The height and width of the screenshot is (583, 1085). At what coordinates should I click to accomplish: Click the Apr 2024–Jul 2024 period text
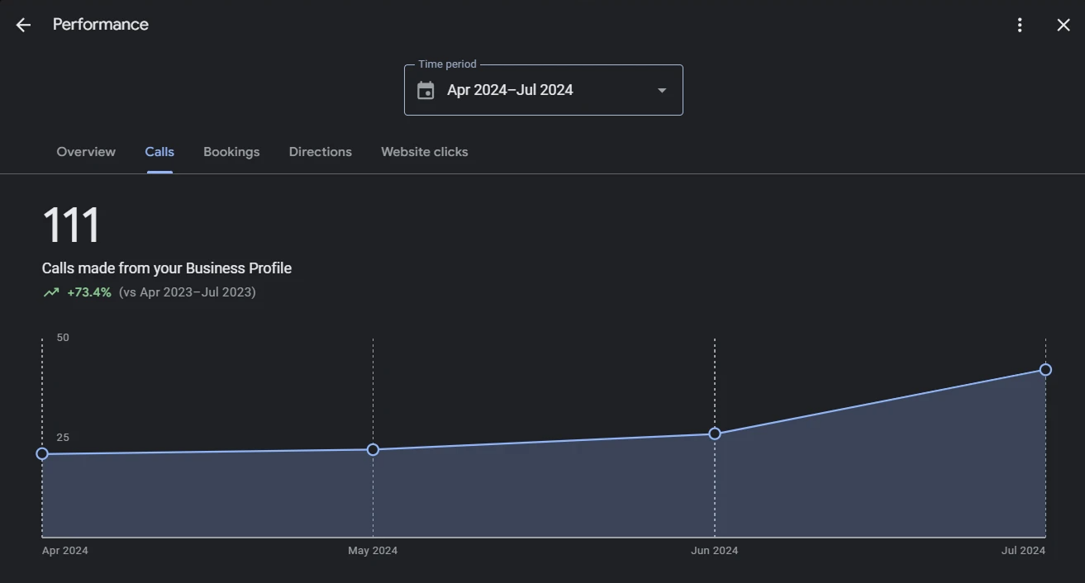[x=510, y=90]
